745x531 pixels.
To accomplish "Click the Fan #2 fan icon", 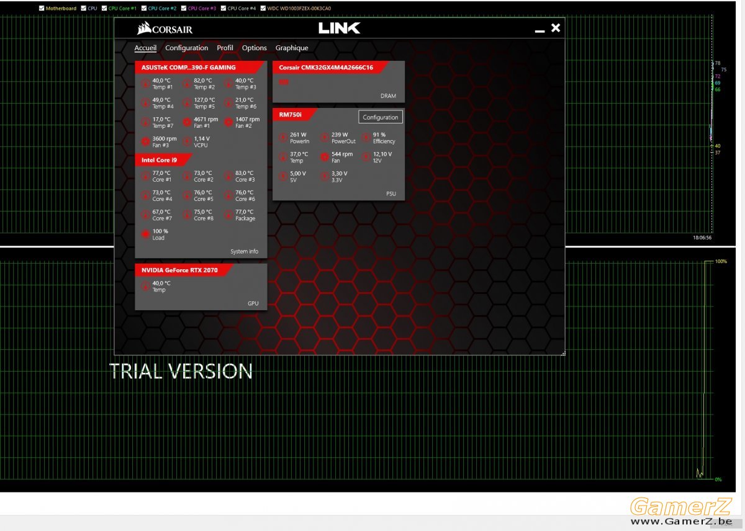I will pos(228,122).
